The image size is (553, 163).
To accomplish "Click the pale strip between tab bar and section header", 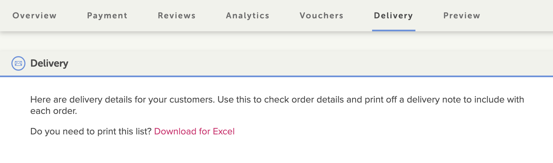I will tap(276, 41).
